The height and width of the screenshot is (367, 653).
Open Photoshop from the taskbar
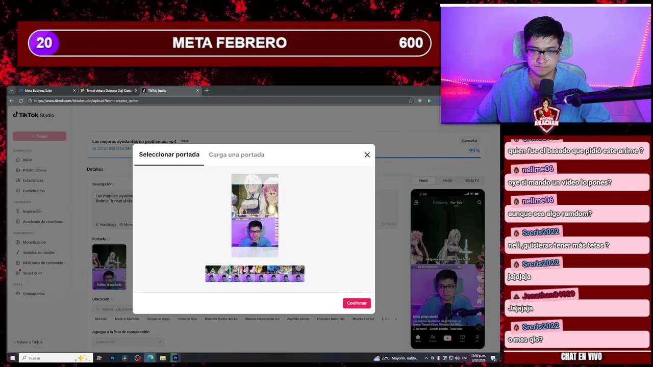(112, 358)
